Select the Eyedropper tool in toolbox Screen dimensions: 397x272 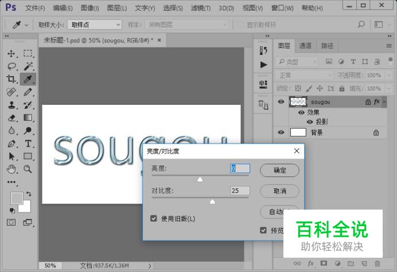[28, 79]
